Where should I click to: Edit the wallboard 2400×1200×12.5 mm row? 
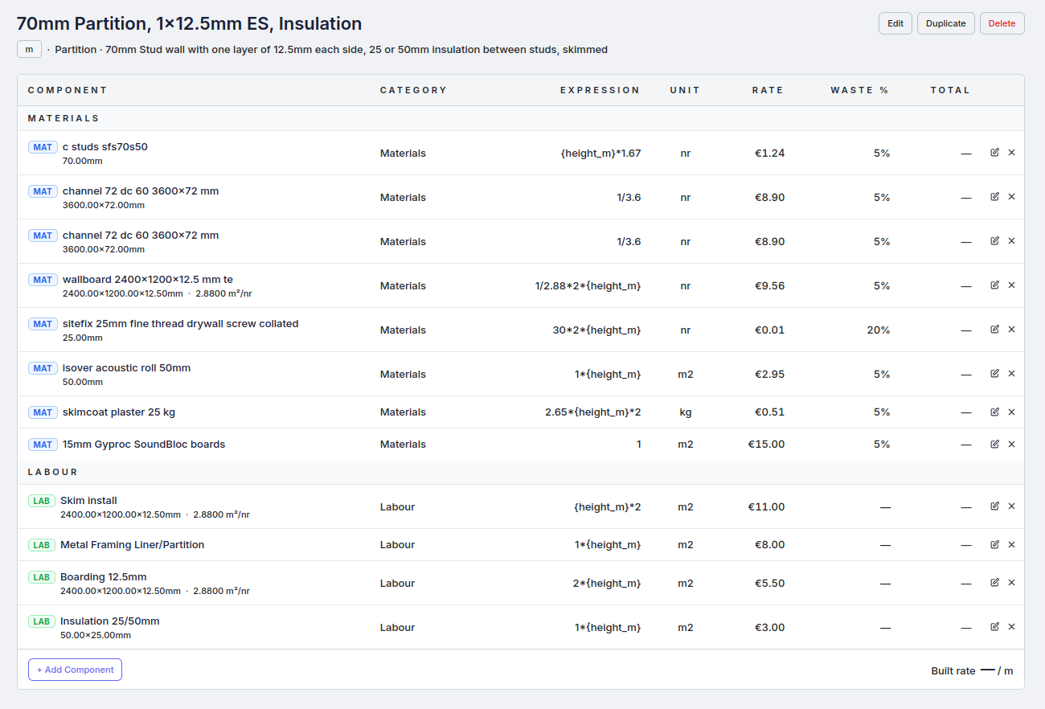(x=994, y=285)
